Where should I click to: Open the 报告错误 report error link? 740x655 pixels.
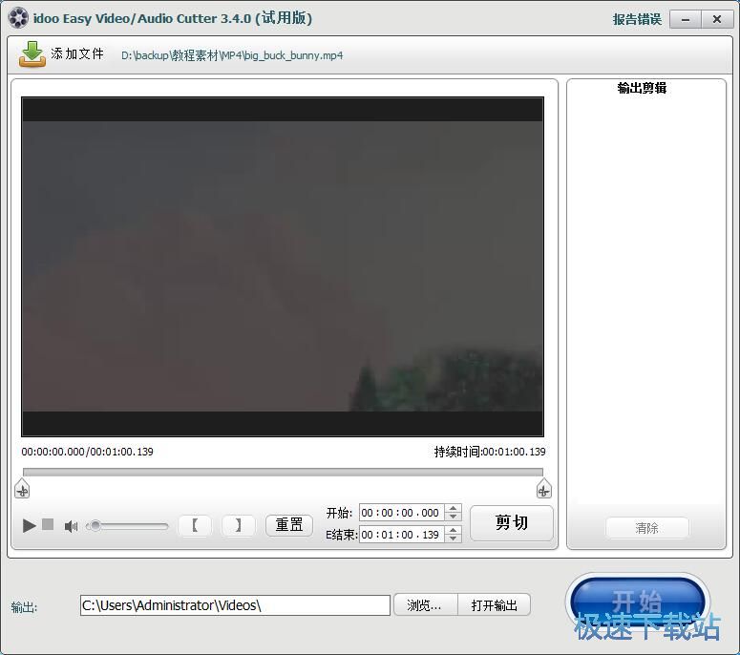point(637,19)
